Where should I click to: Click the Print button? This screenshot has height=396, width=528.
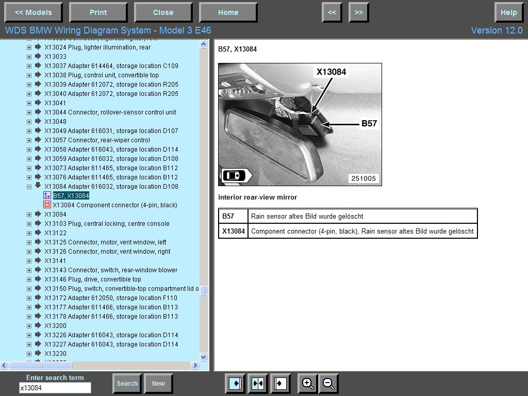tap(98, 12)
